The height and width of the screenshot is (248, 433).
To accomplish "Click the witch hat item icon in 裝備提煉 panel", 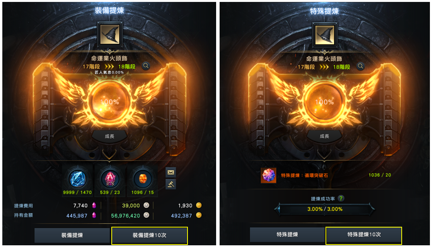I will tap(110, 35).
